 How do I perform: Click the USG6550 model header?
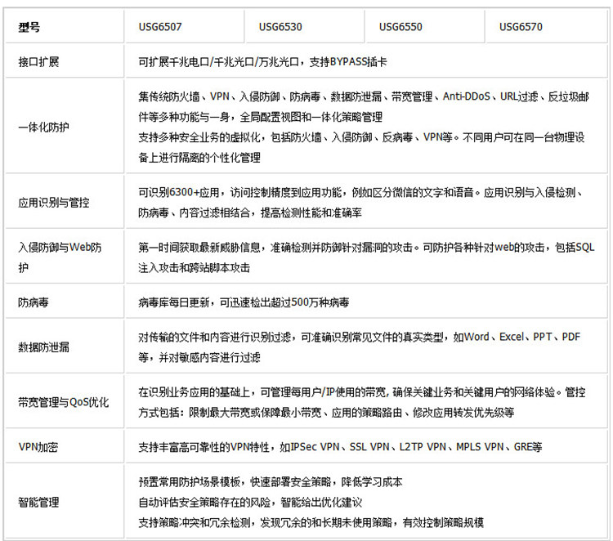(x=400, y=27)
